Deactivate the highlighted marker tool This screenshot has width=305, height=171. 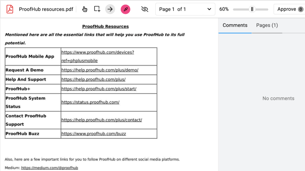point(125,9)
